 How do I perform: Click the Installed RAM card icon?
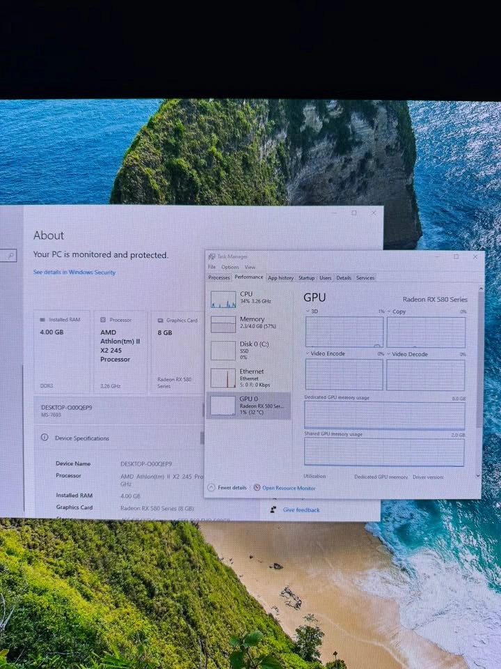[42, 320]
